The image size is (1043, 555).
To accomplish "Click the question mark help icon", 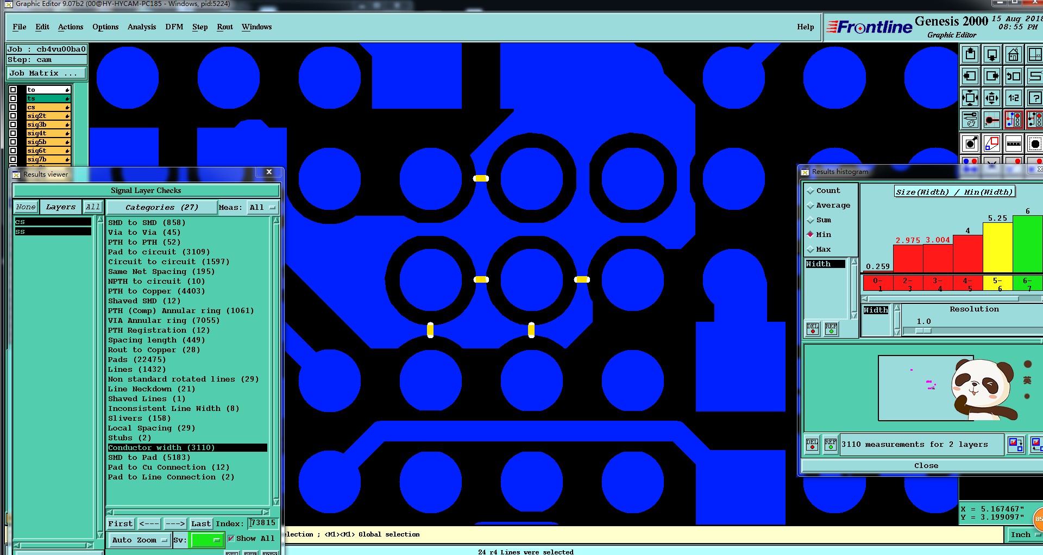I will pyautogui.click(x=1035, y=98).
